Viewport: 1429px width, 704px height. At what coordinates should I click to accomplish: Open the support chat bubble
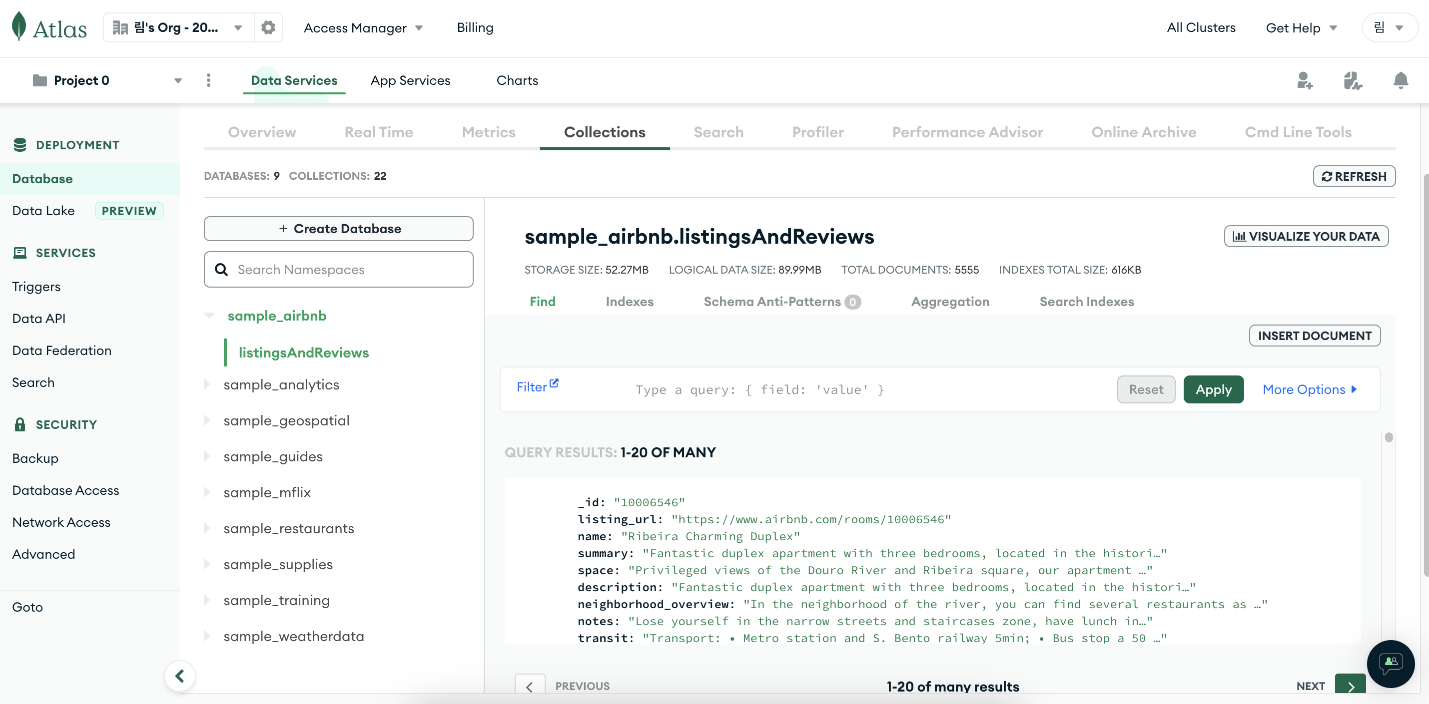pos(1390,664)
